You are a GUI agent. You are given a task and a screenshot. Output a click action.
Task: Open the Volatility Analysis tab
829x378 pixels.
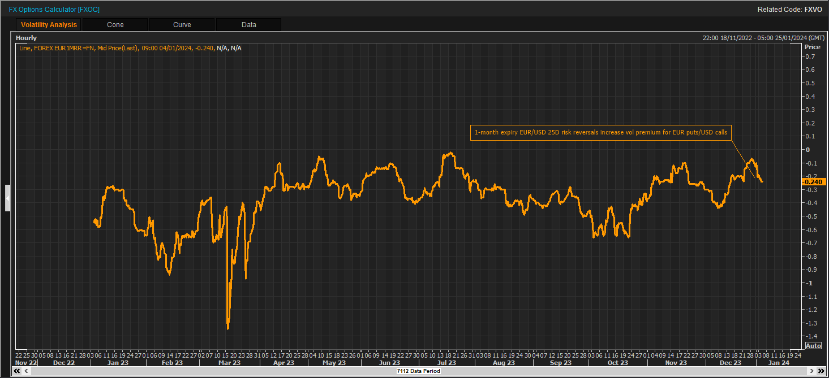[x=49, y=25]
